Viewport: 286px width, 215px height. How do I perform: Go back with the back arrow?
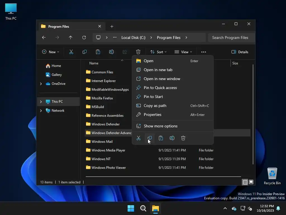[44, 38]
